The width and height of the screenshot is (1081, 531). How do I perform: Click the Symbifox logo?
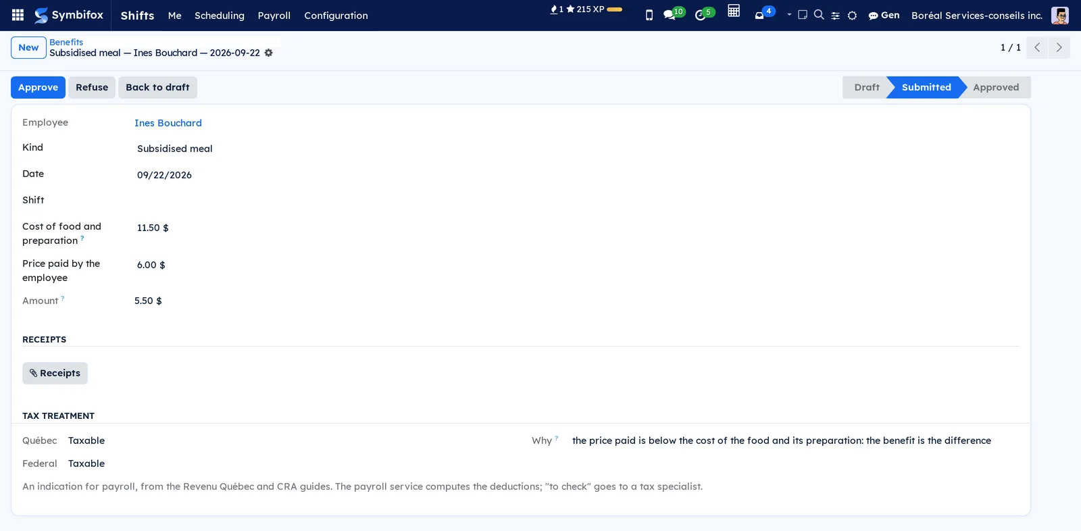pos(69,15)
